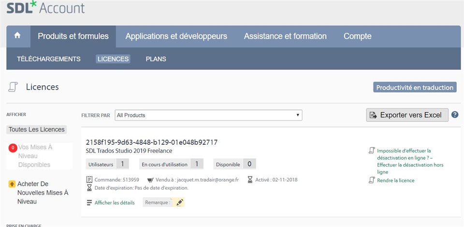Screen dimensions: 464x227
Task: Click the Remarque label field
Action: pyautogui.click(x=158, y=202)
